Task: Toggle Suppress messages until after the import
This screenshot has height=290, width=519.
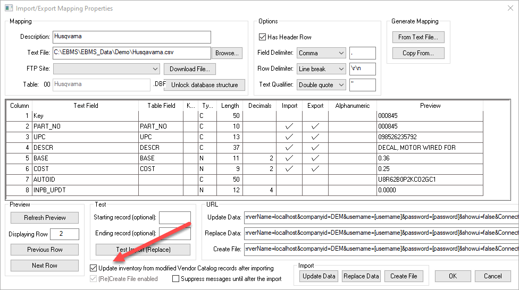Action: point(176,279)
